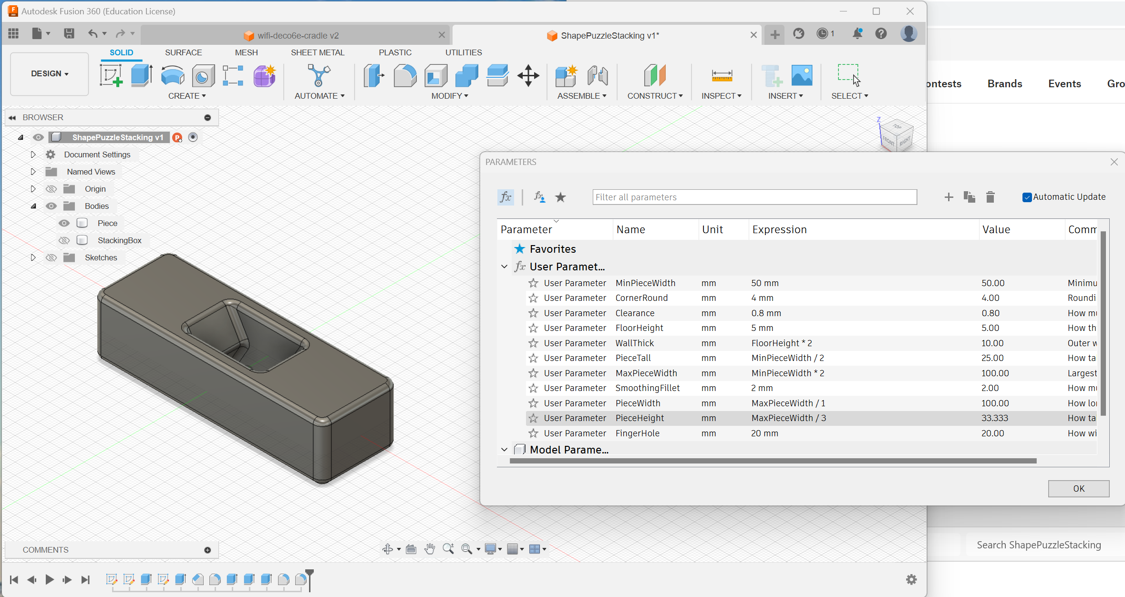Favorite the PieceHeight parameter star
1125x597 pixels.
coord(533,418)
